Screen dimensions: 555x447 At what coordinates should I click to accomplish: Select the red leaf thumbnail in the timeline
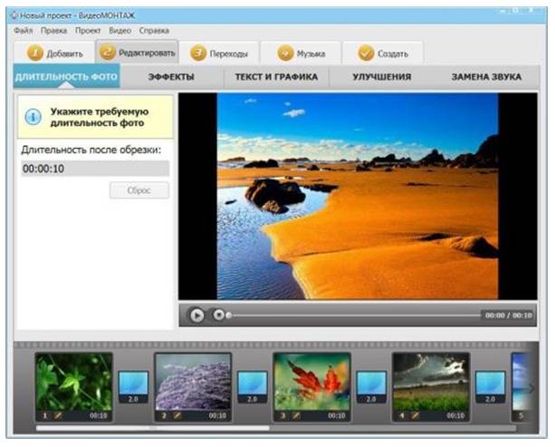tap(311, 382)
